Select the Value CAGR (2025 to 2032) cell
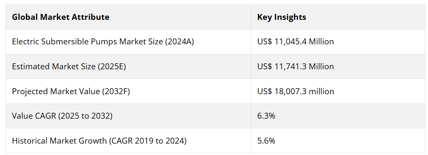428x155 pixels. click(128, 116)
